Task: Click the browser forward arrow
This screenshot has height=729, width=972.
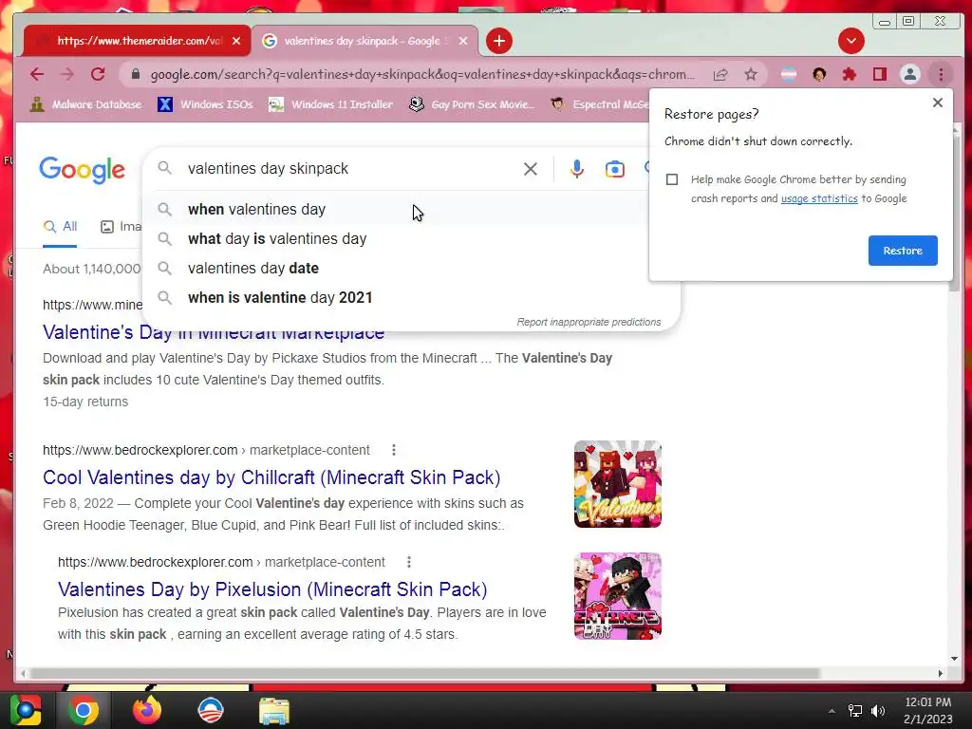Action: pyautogui.click(x=67, y=74)
